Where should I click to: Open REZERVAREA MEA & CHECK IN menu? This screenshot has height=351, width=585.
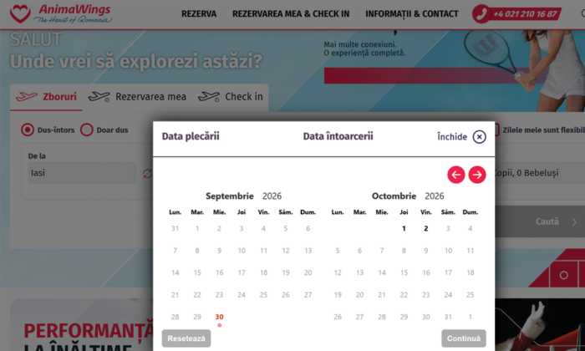[291, 14]
